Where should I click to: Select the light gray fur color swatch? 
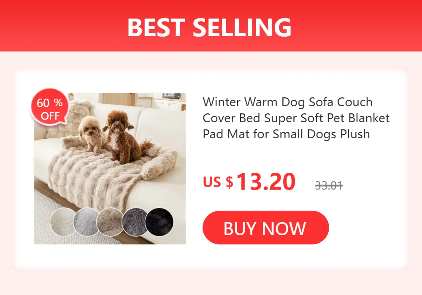pos(86,222)
